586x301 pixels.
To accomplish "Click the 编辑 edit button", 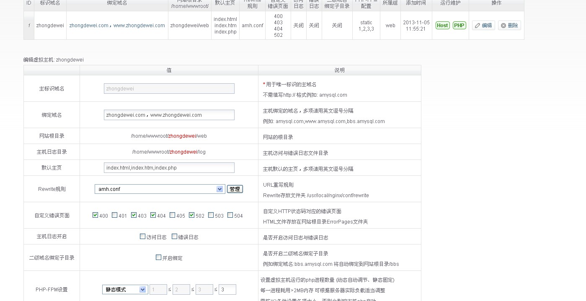I will (x=483, y=26).
